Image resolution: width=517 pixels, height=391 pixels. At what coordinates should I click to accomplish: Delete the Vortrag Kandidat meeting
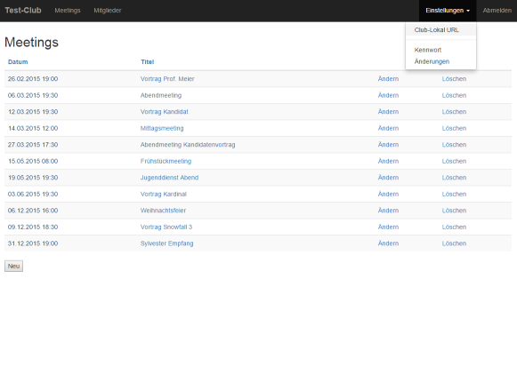(x=454, y=112)
